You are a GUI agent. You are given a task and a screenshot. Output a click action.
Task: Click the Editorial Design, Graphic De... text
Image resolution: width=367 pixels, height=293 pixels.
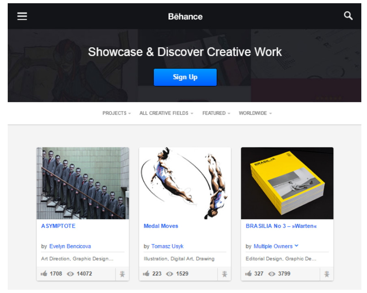pos(281,259)
